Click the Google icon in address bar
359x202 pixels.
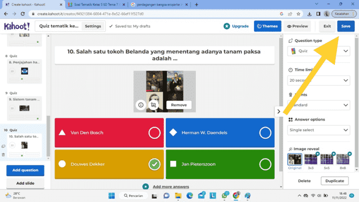281,14
